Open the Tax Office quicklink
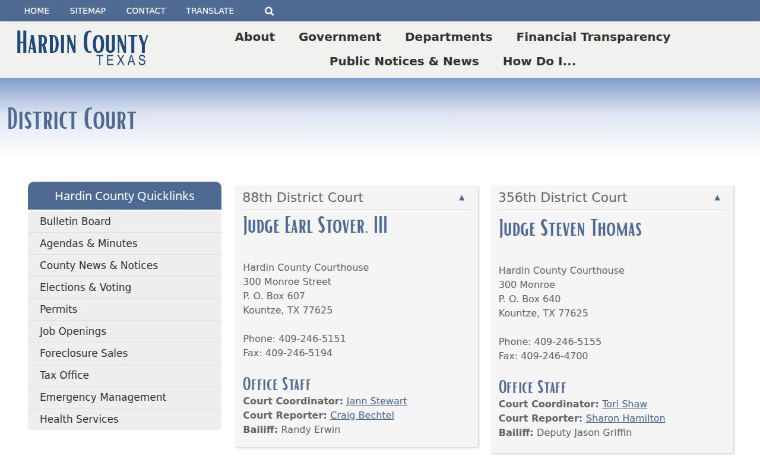Viewport: 760px width, 475px height. [x=125, y=375]
